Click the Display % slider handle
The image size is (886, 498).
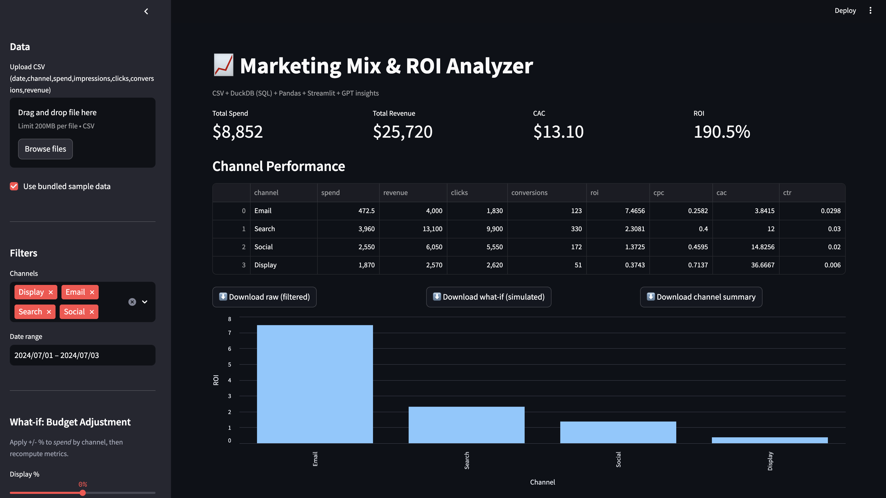[83, 493]
